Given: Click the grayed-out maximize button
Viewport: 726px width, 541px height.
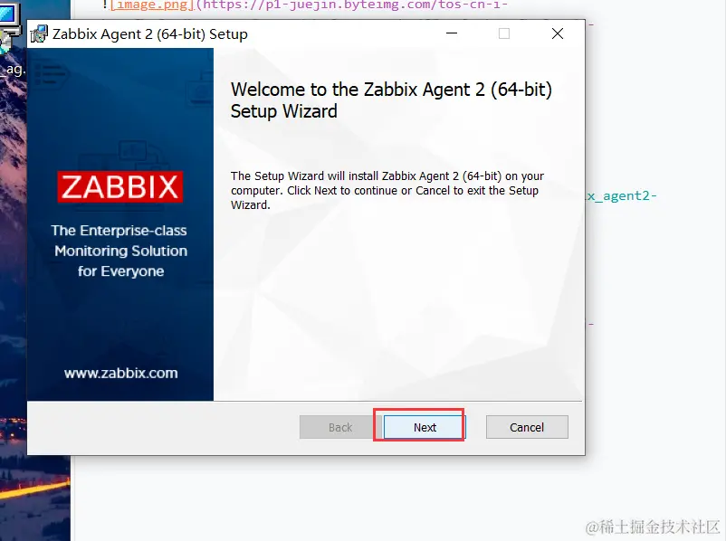Looking at the screenshot, I should tap(504, 33).
